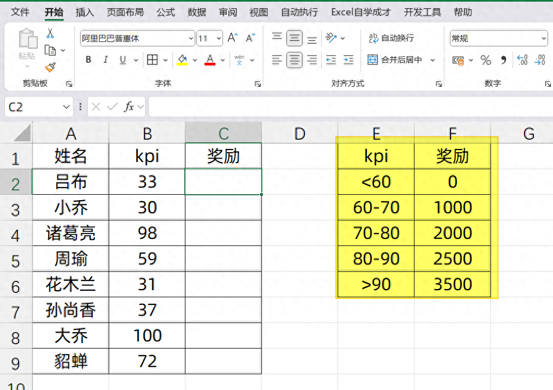Increase font size with large A icon
The width and height of the screenshot is (553, 390).
232,38
